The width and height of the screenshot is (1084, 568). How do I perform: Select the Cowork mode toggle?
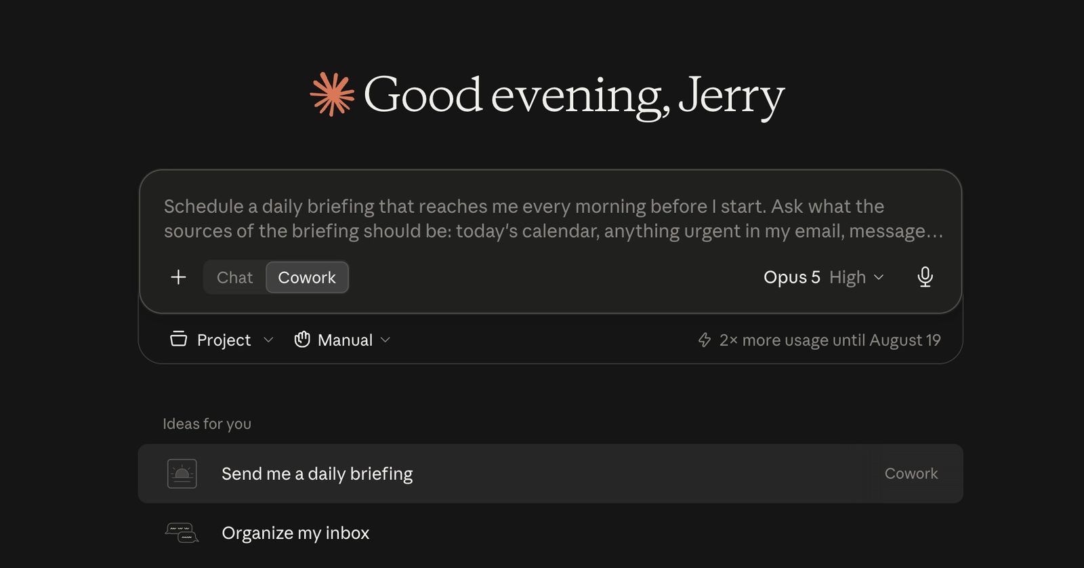[x=307, y=277]
